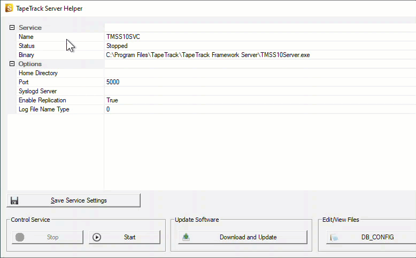Stop the service
The height and width of the screenshot is (258, 416).
(x=48, y=237)
